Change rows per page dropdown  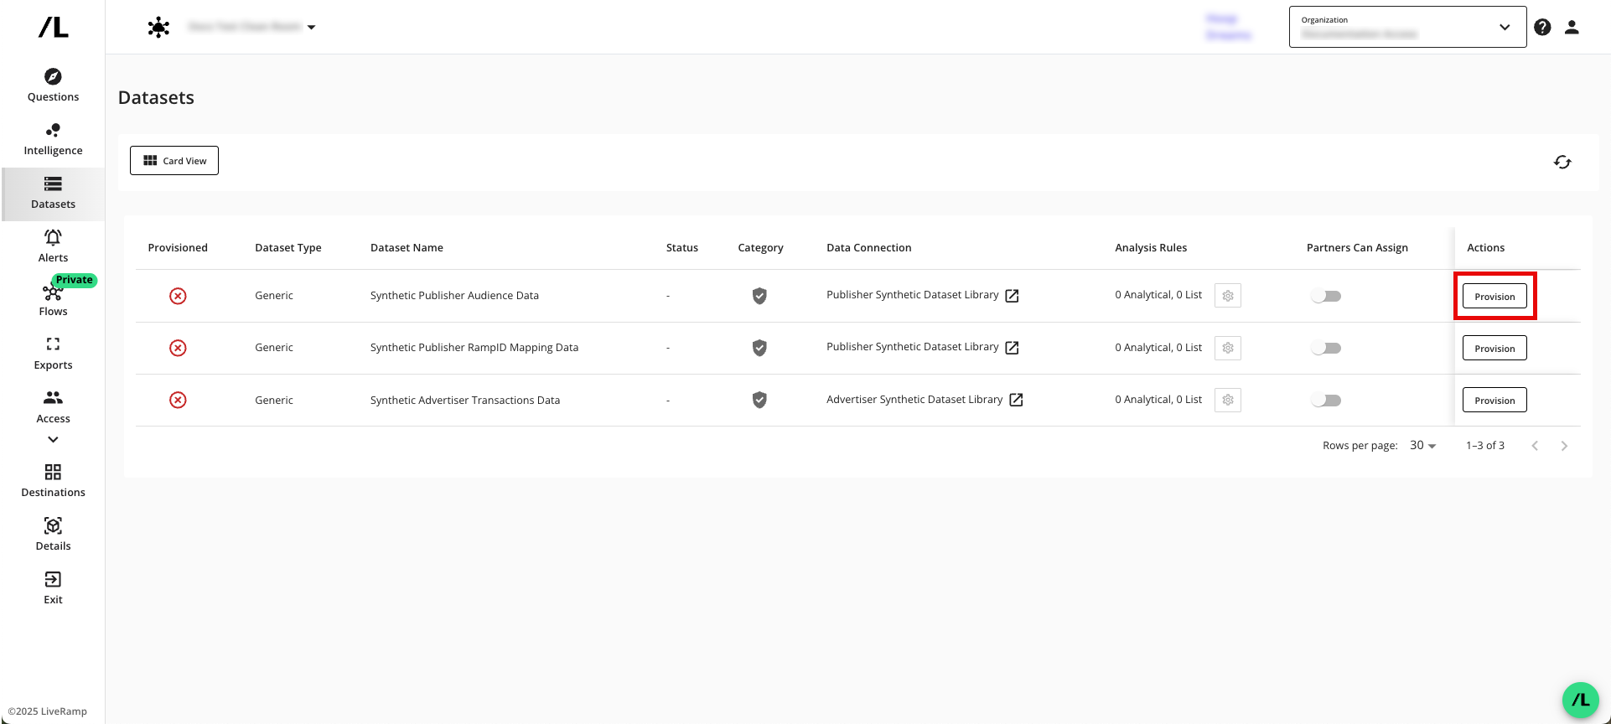click(1422, 446)
